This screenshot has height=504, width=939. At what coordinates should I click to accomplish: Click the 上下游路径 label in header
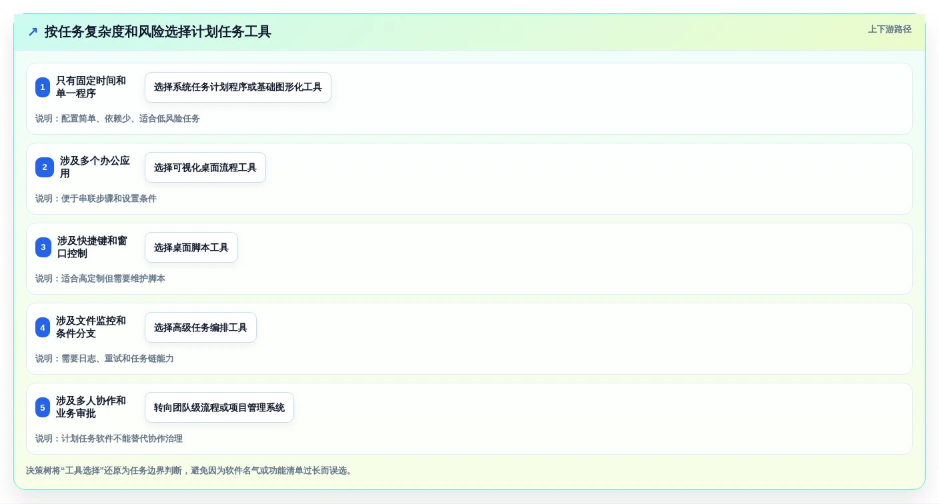(x=890, y=29)
